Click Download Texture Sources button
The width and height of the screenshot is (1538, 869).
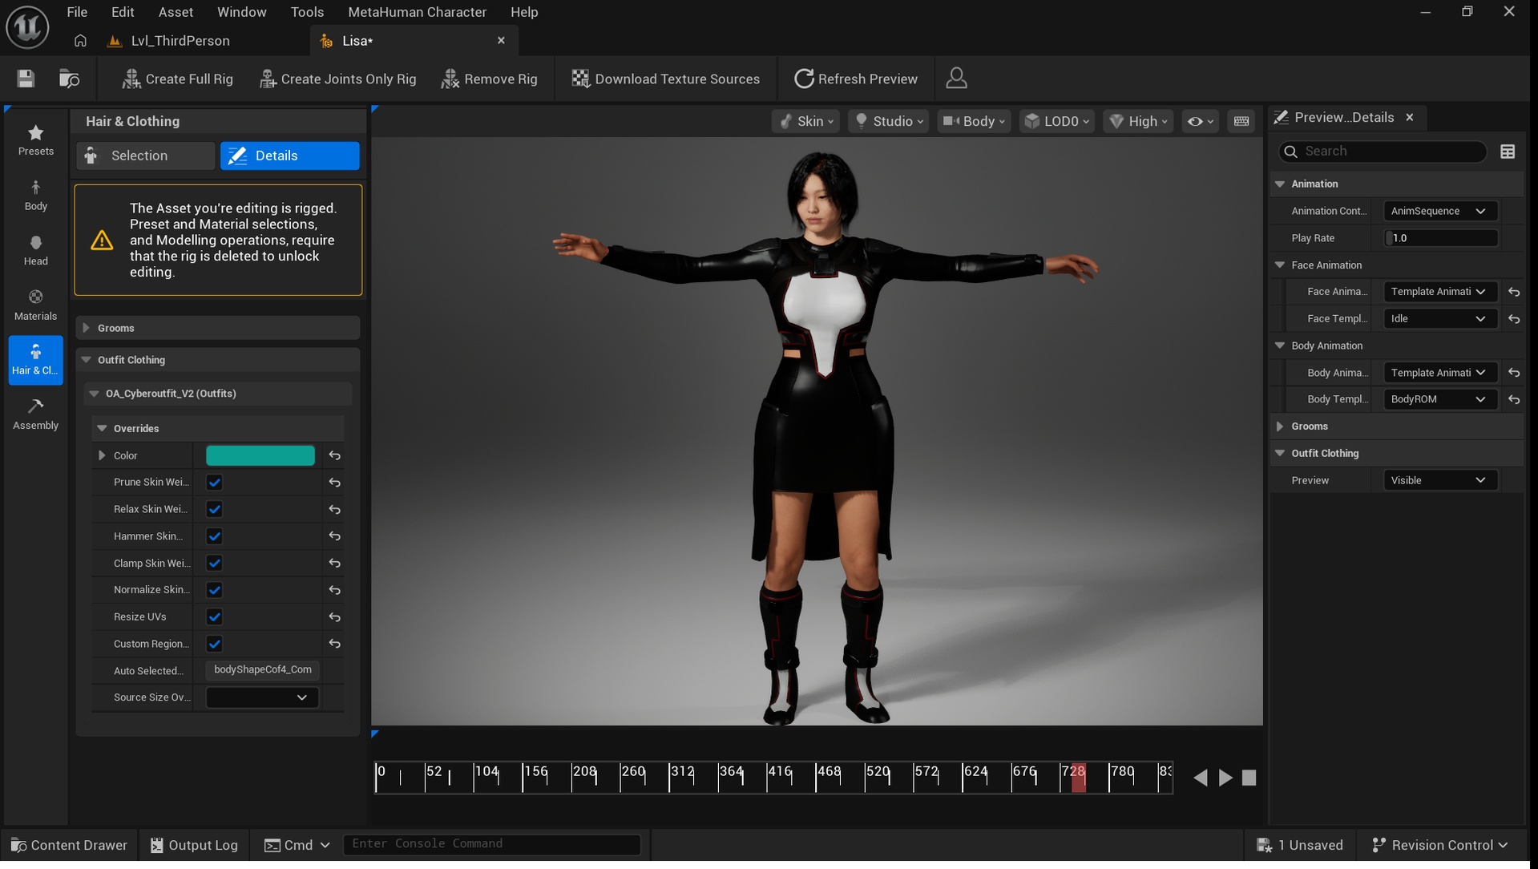click(x=665, y=79)
